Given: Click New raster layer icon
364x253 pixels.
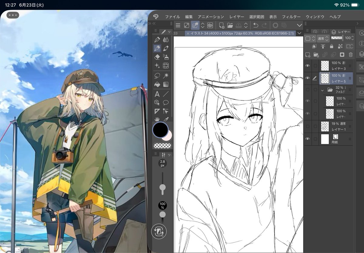Looking at the screenshot, I should [x=308, y=55].
